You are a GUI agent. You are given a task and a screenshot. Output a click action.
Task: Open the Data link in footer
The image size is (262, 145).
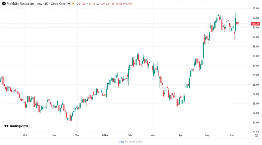point(121,142)
